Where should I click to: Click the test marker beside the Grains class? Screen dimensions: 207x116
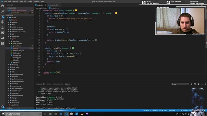76,10
